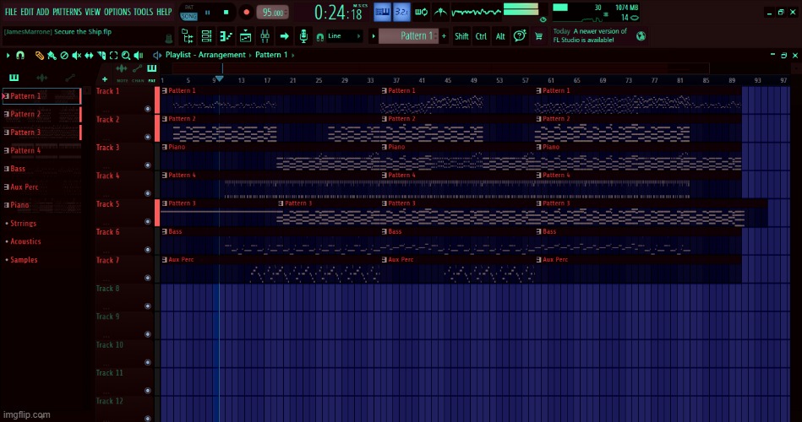Mute Track 7 with its dot switch

[148, 278]
